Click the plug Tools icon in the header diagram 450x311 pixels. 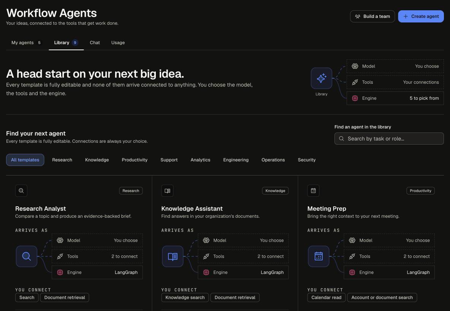355,82
